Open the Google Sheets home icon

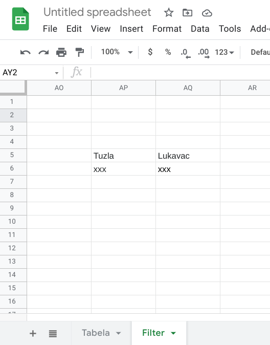20,19
